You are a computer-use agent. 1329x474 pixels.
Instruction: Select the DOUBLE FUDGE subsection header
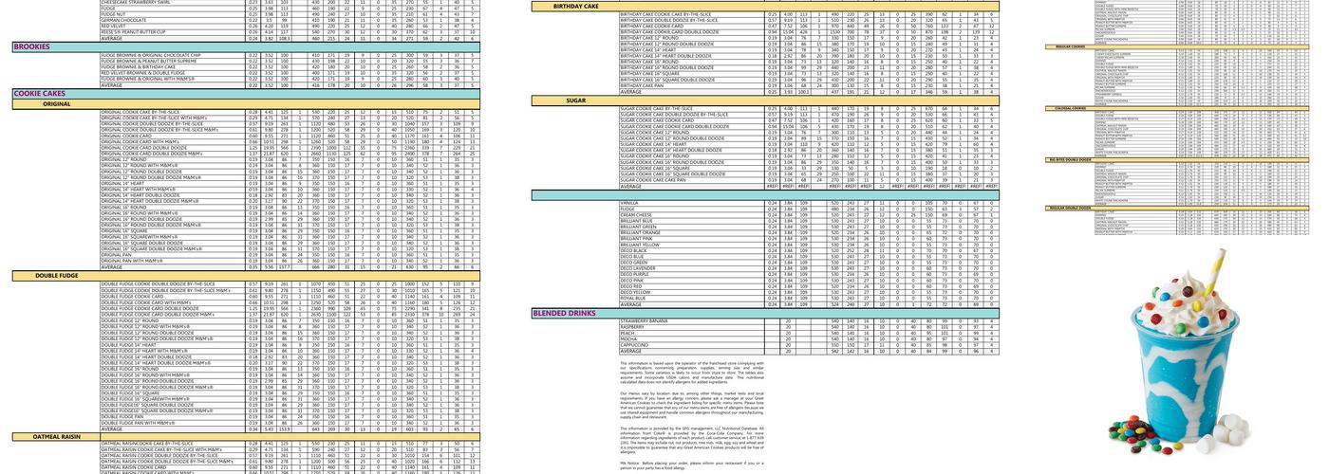pyautogui.click(x=57, y=276)
